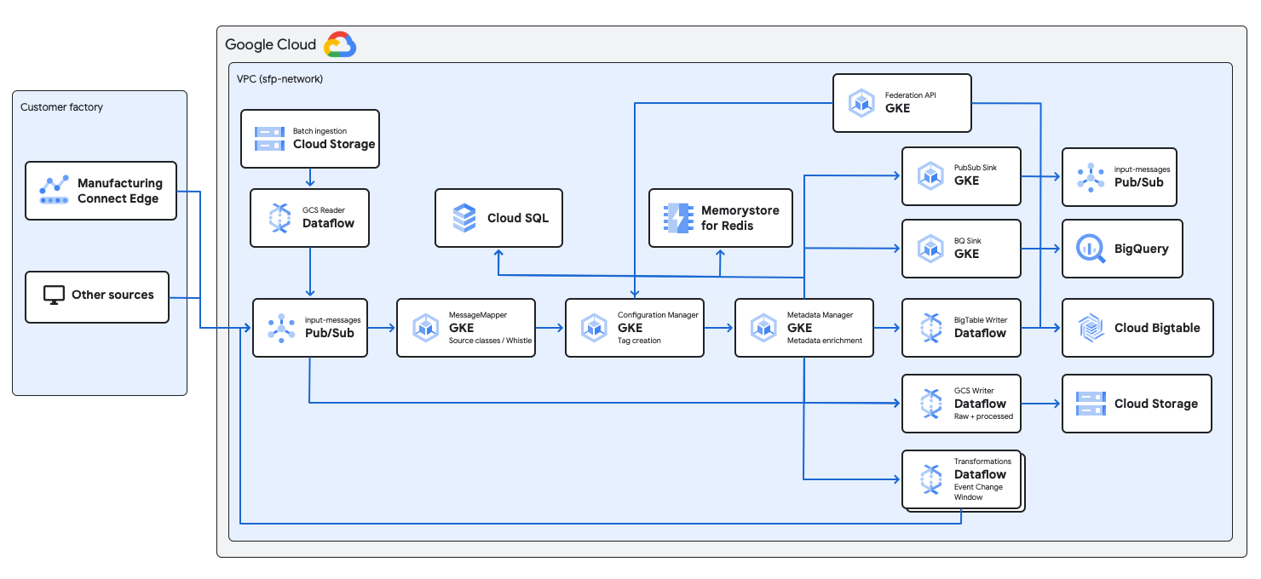The image size is (1261, 579).
Task: Click the PubSub Sink GKE icon
Action: pos(930,175)
